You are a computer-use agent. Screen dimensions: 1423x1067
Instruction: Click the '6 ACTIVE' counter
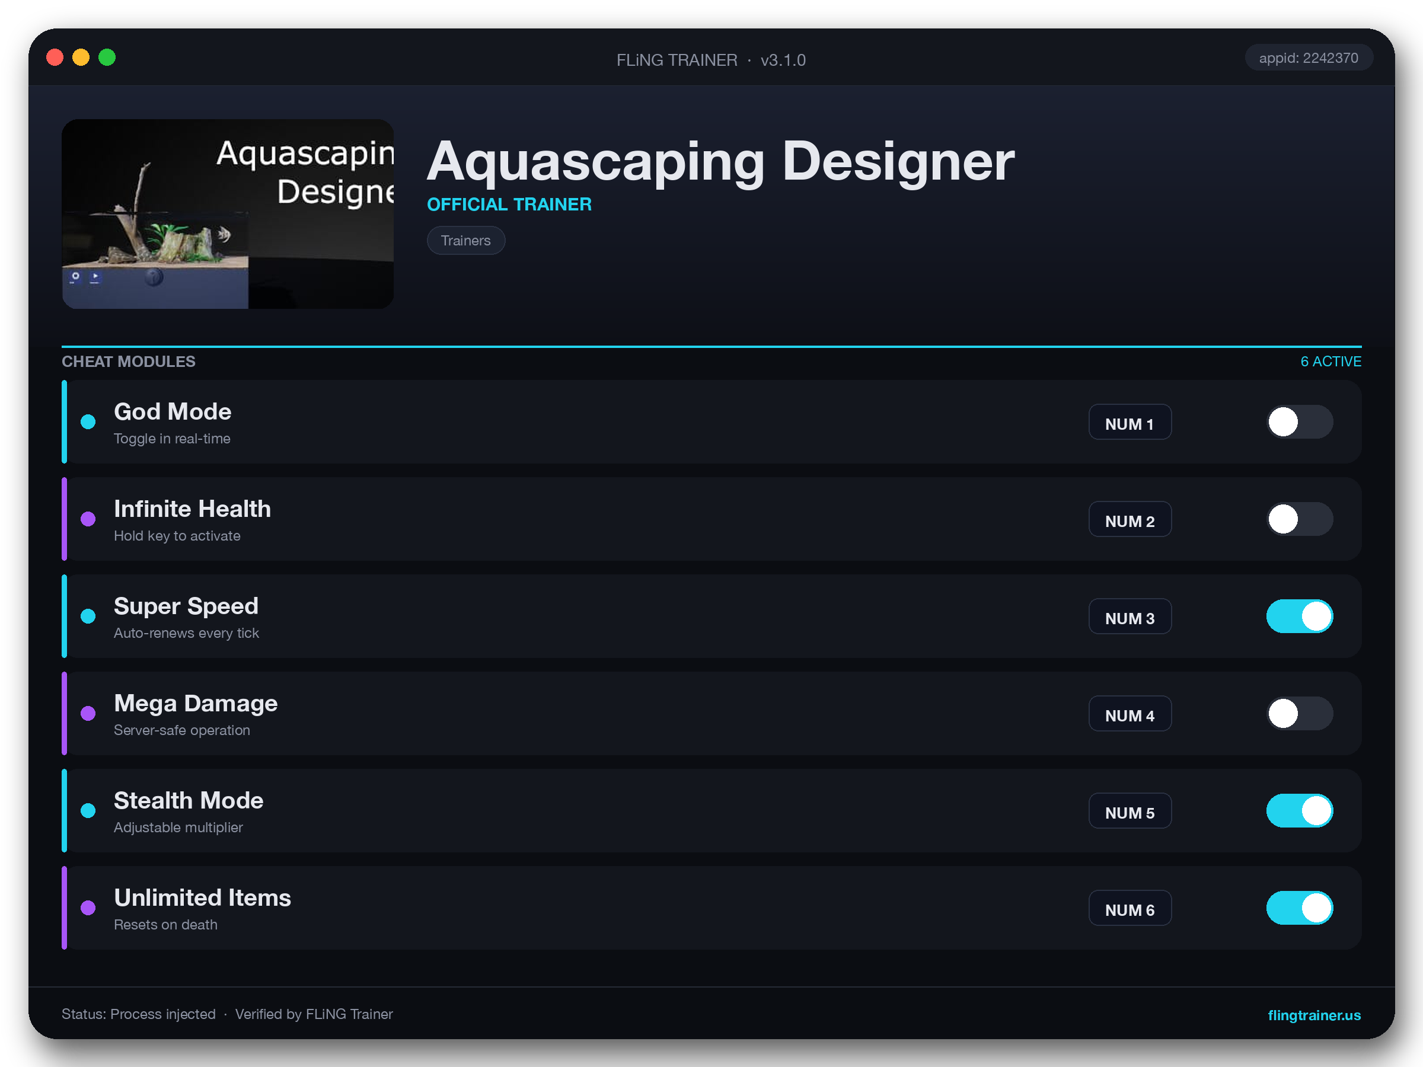(x=1331, y=362)
